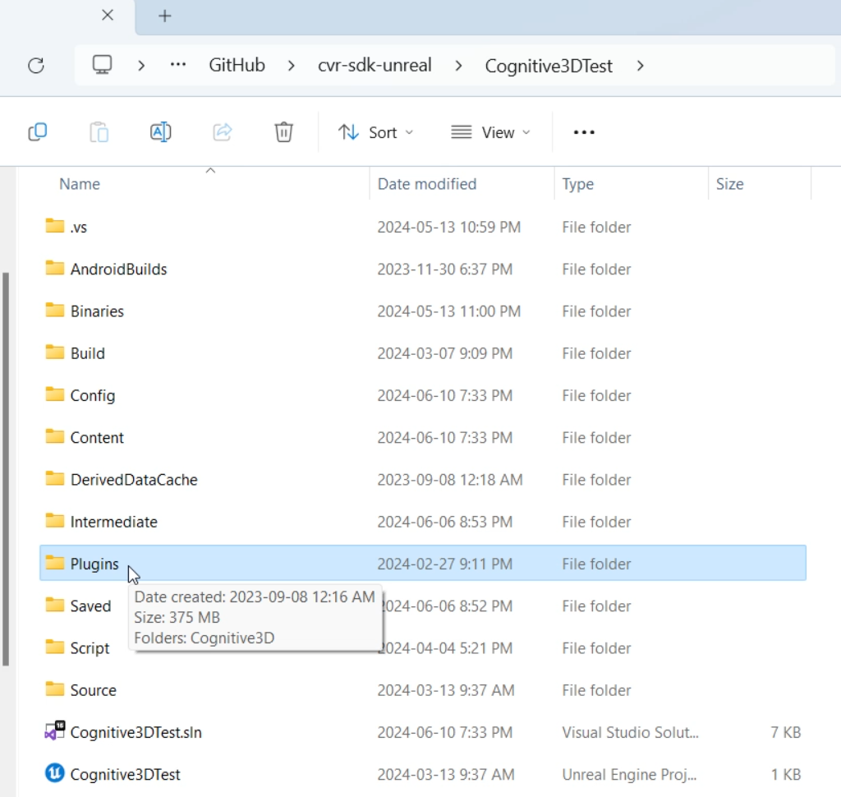
Task: Select the Unreal Engine project file icon
Action: click(x=55, y=773)
